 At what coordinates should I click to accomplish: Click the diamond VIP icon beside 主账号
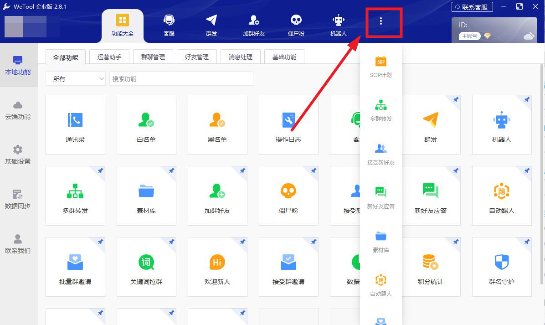click(487, 36)
